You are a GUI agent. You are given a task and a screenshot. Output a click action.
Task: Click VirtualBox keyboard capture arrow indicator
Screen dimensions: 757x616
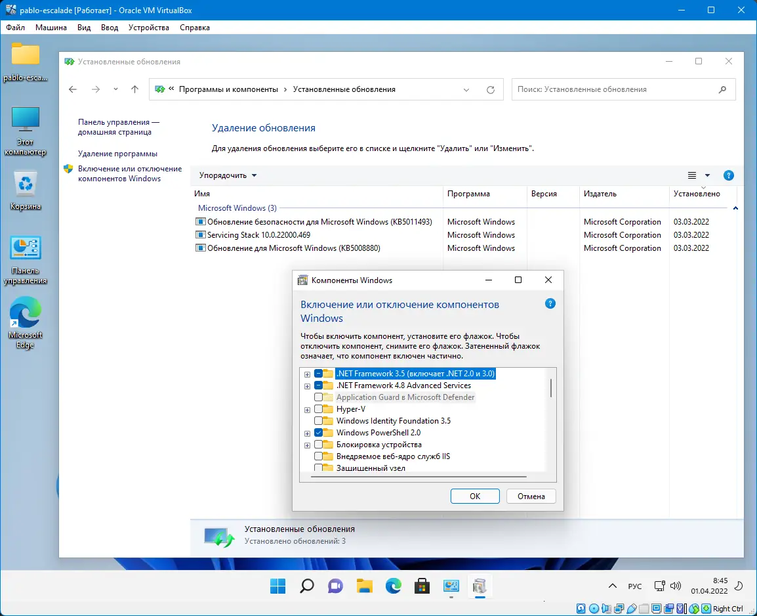[x=706, y=609]
